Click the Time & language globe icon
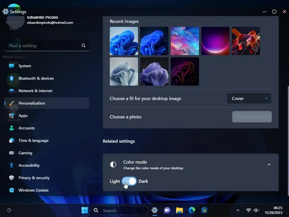The height and width of the screenshot is (217, 289). (12, 140)
